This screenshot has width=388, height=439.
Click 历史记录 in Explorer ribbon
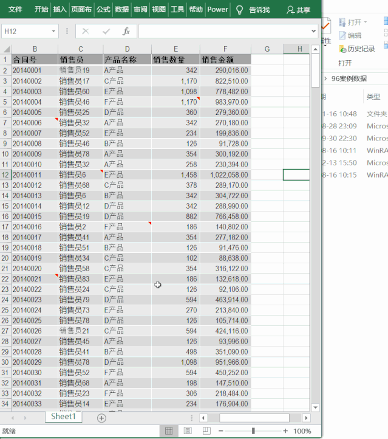(357, 49)
